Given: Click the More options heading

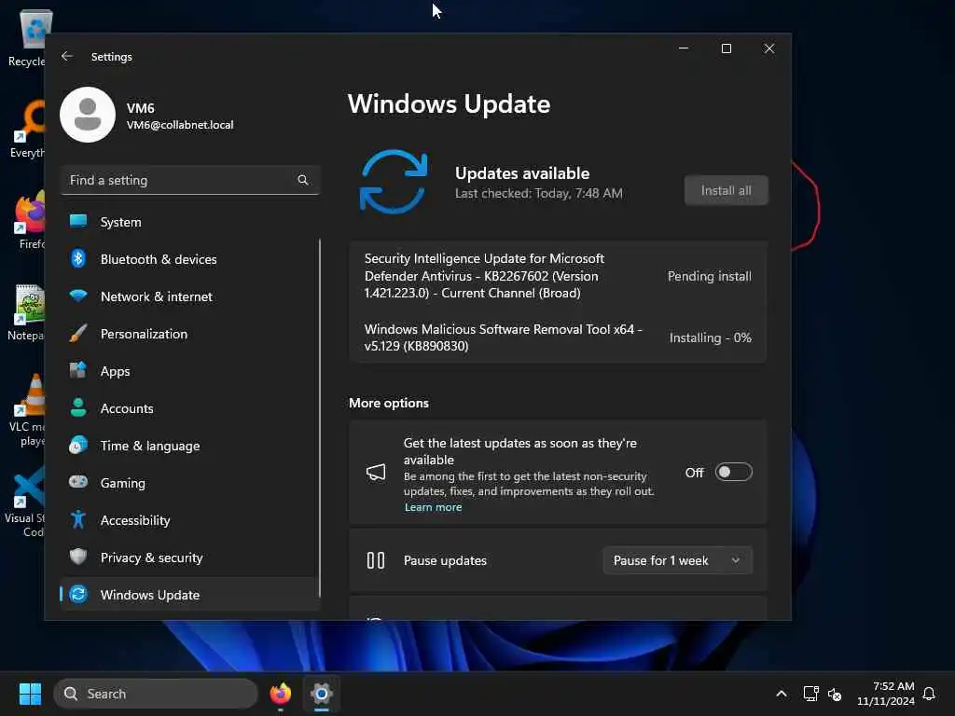Looking at the screenshot, I should coord(389,403).
